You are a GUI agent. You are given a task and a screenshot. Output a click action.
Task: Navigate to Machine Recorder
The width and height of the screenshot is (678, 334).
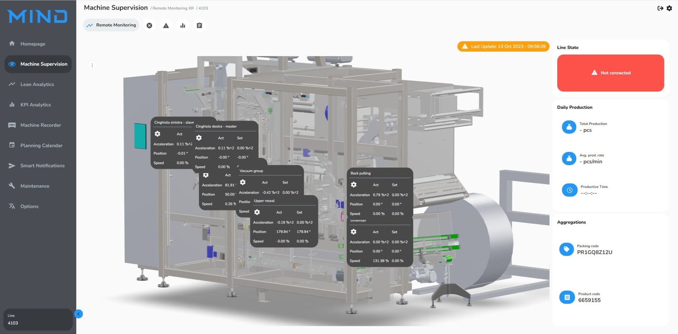click(x=41, y=125)
